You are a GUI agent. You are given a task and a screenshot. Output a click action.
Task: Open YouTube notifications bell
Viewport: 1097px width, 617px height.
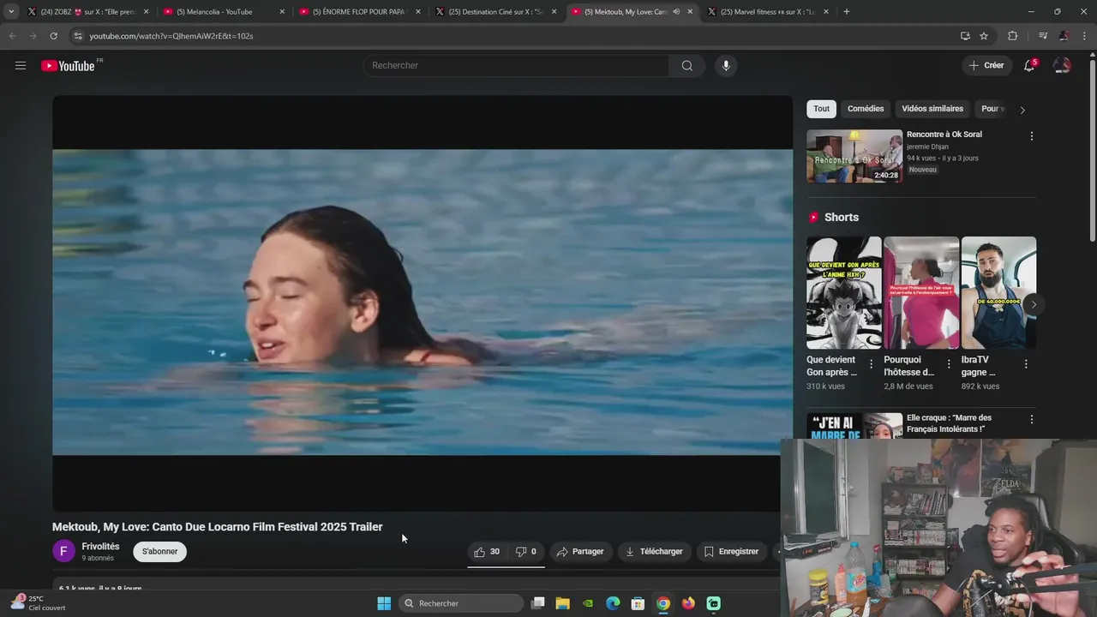1029,65
